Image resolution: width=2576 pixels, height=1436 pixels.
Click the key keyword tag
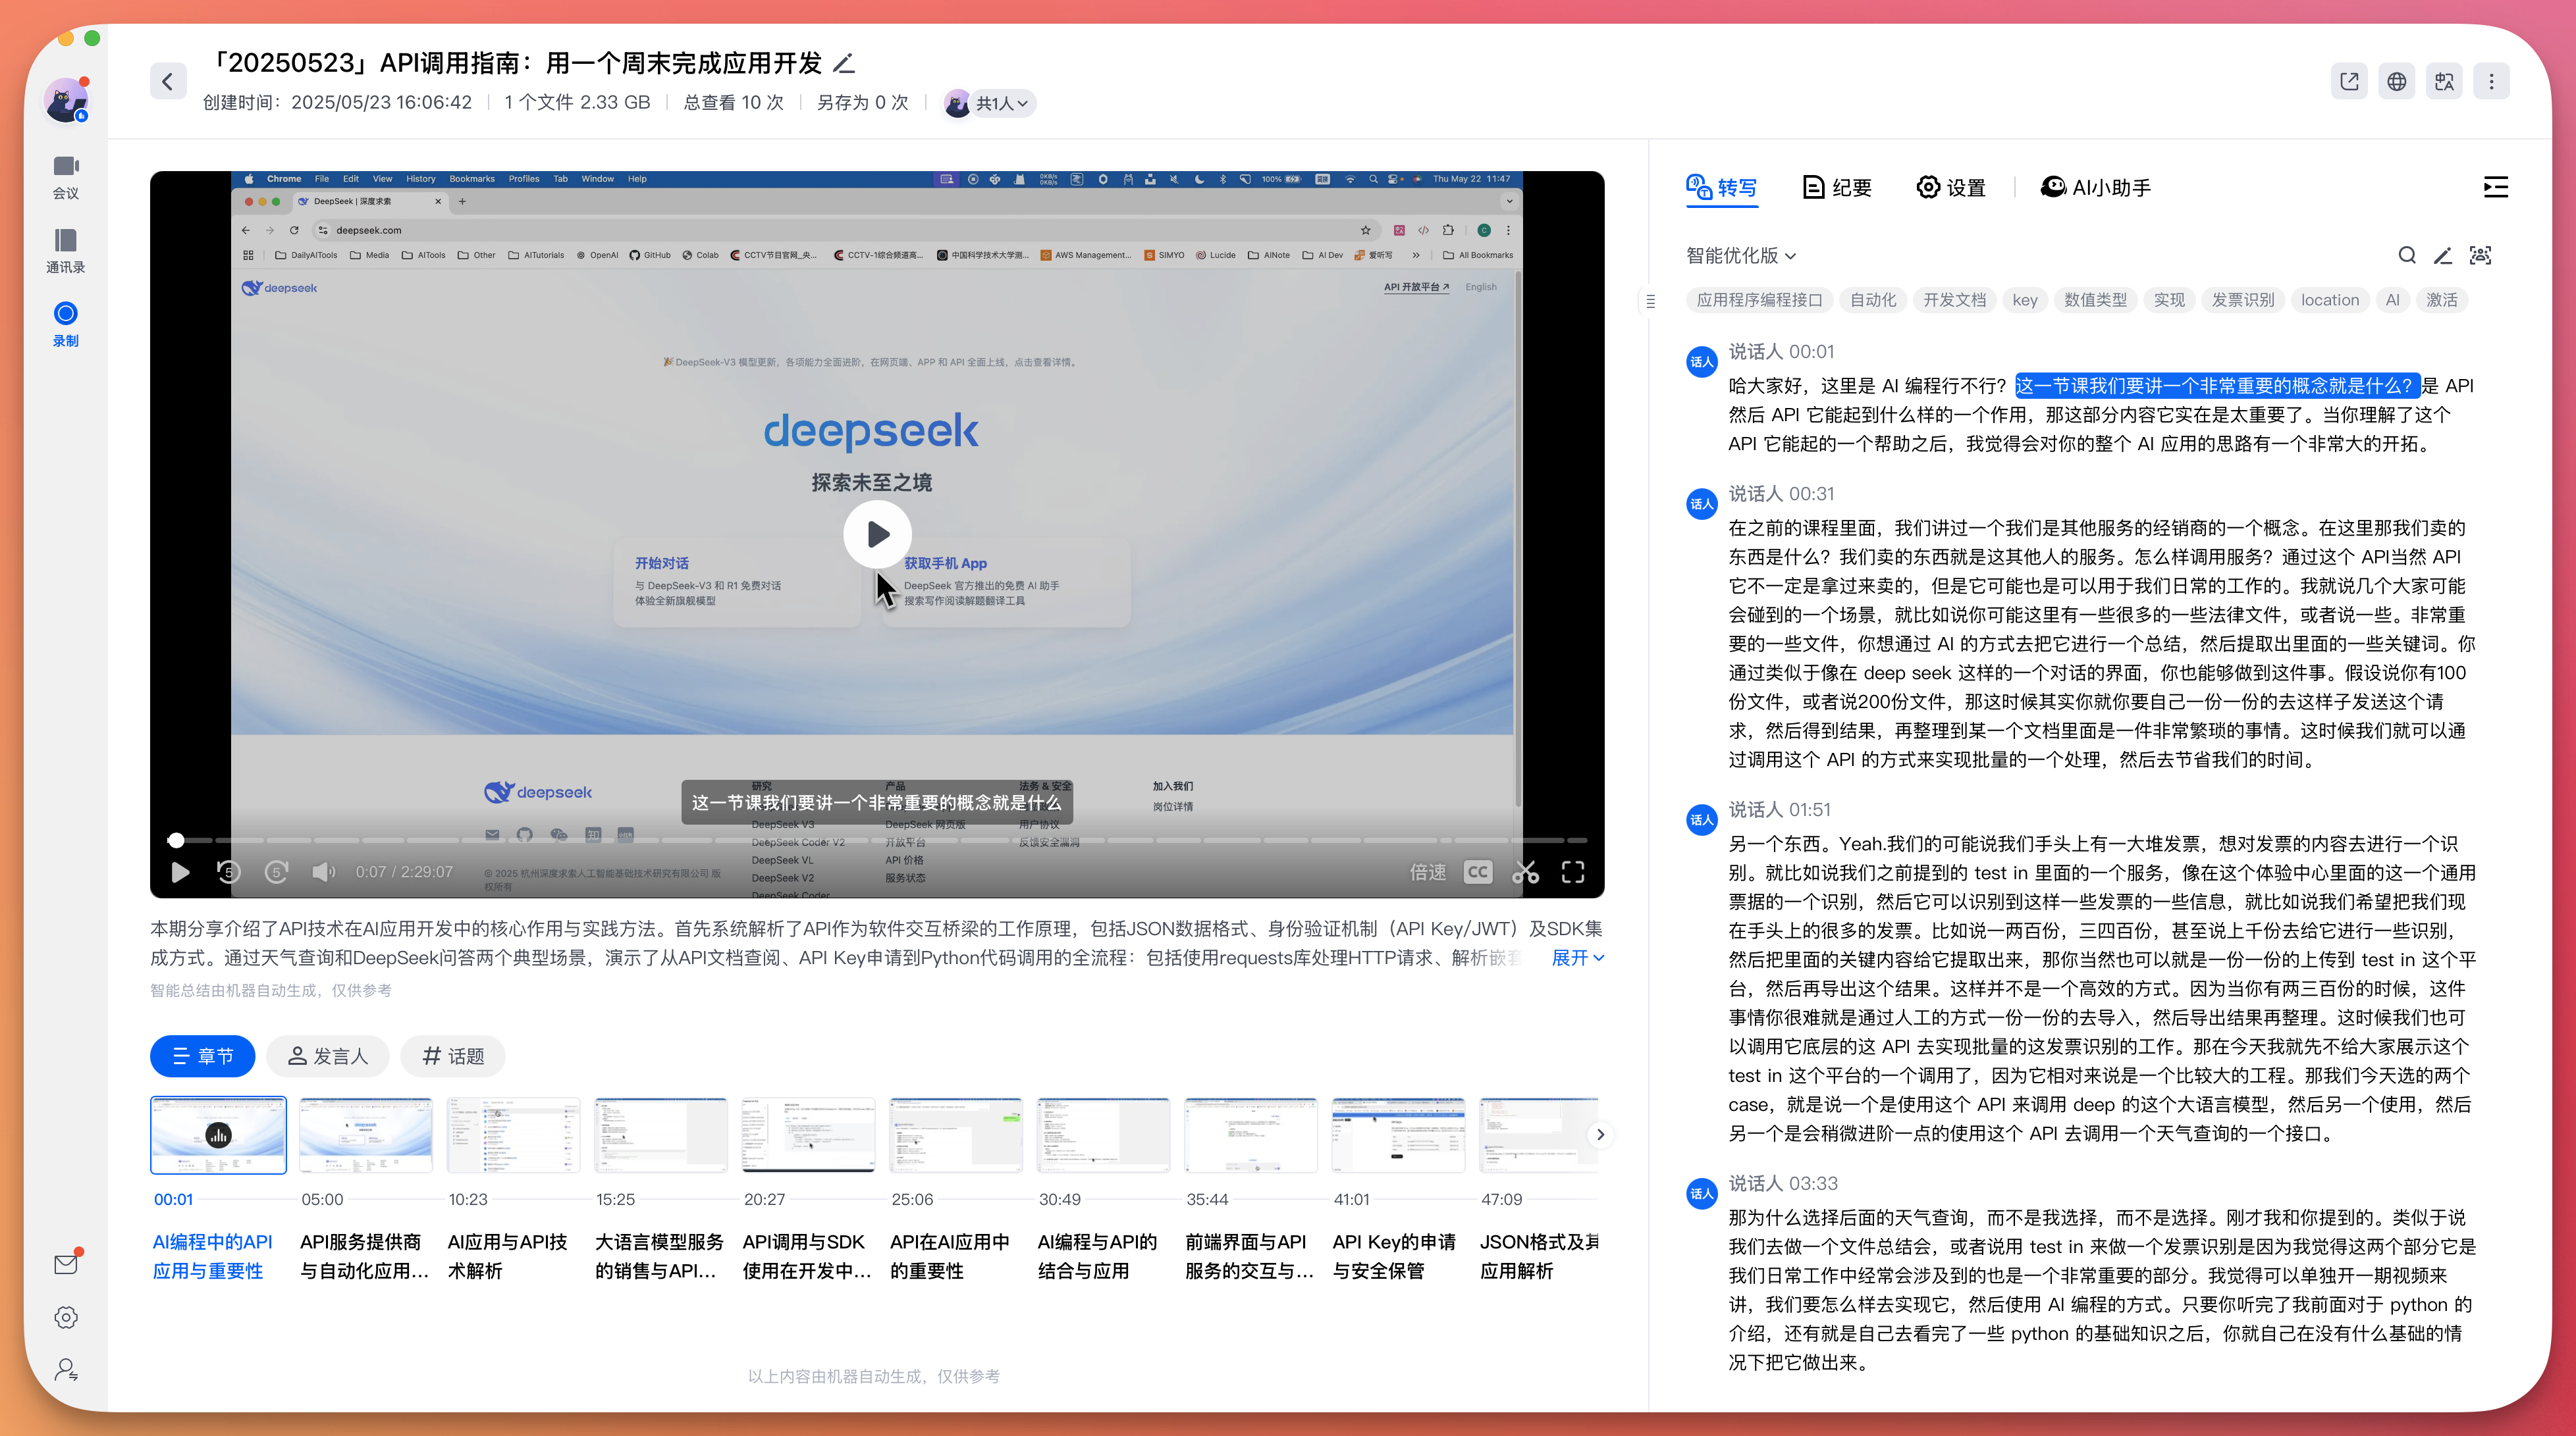2025,301
